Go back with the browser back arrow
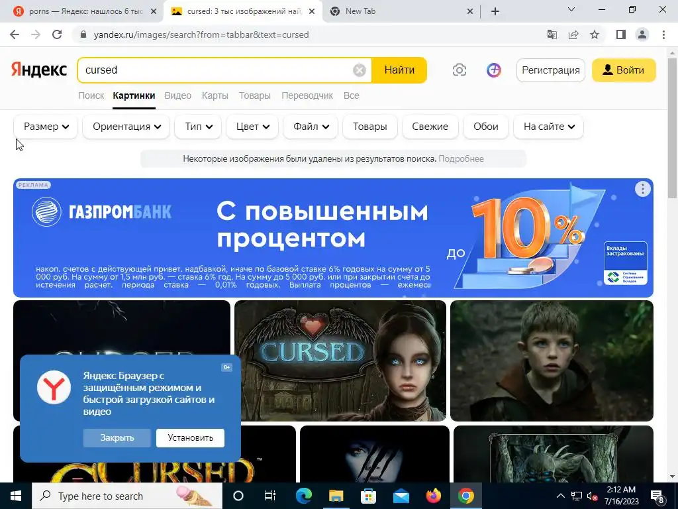The width and height of the screenshot is (678, 509). click(15, 34)
